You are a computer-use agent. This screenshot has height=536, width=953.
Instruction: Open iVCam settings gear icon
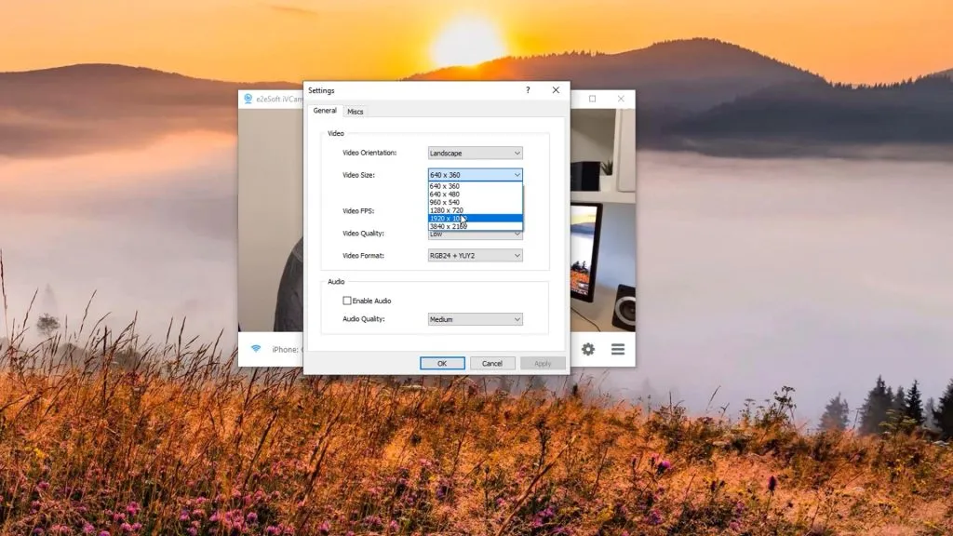pyautogui.click(x=588, y=349)
